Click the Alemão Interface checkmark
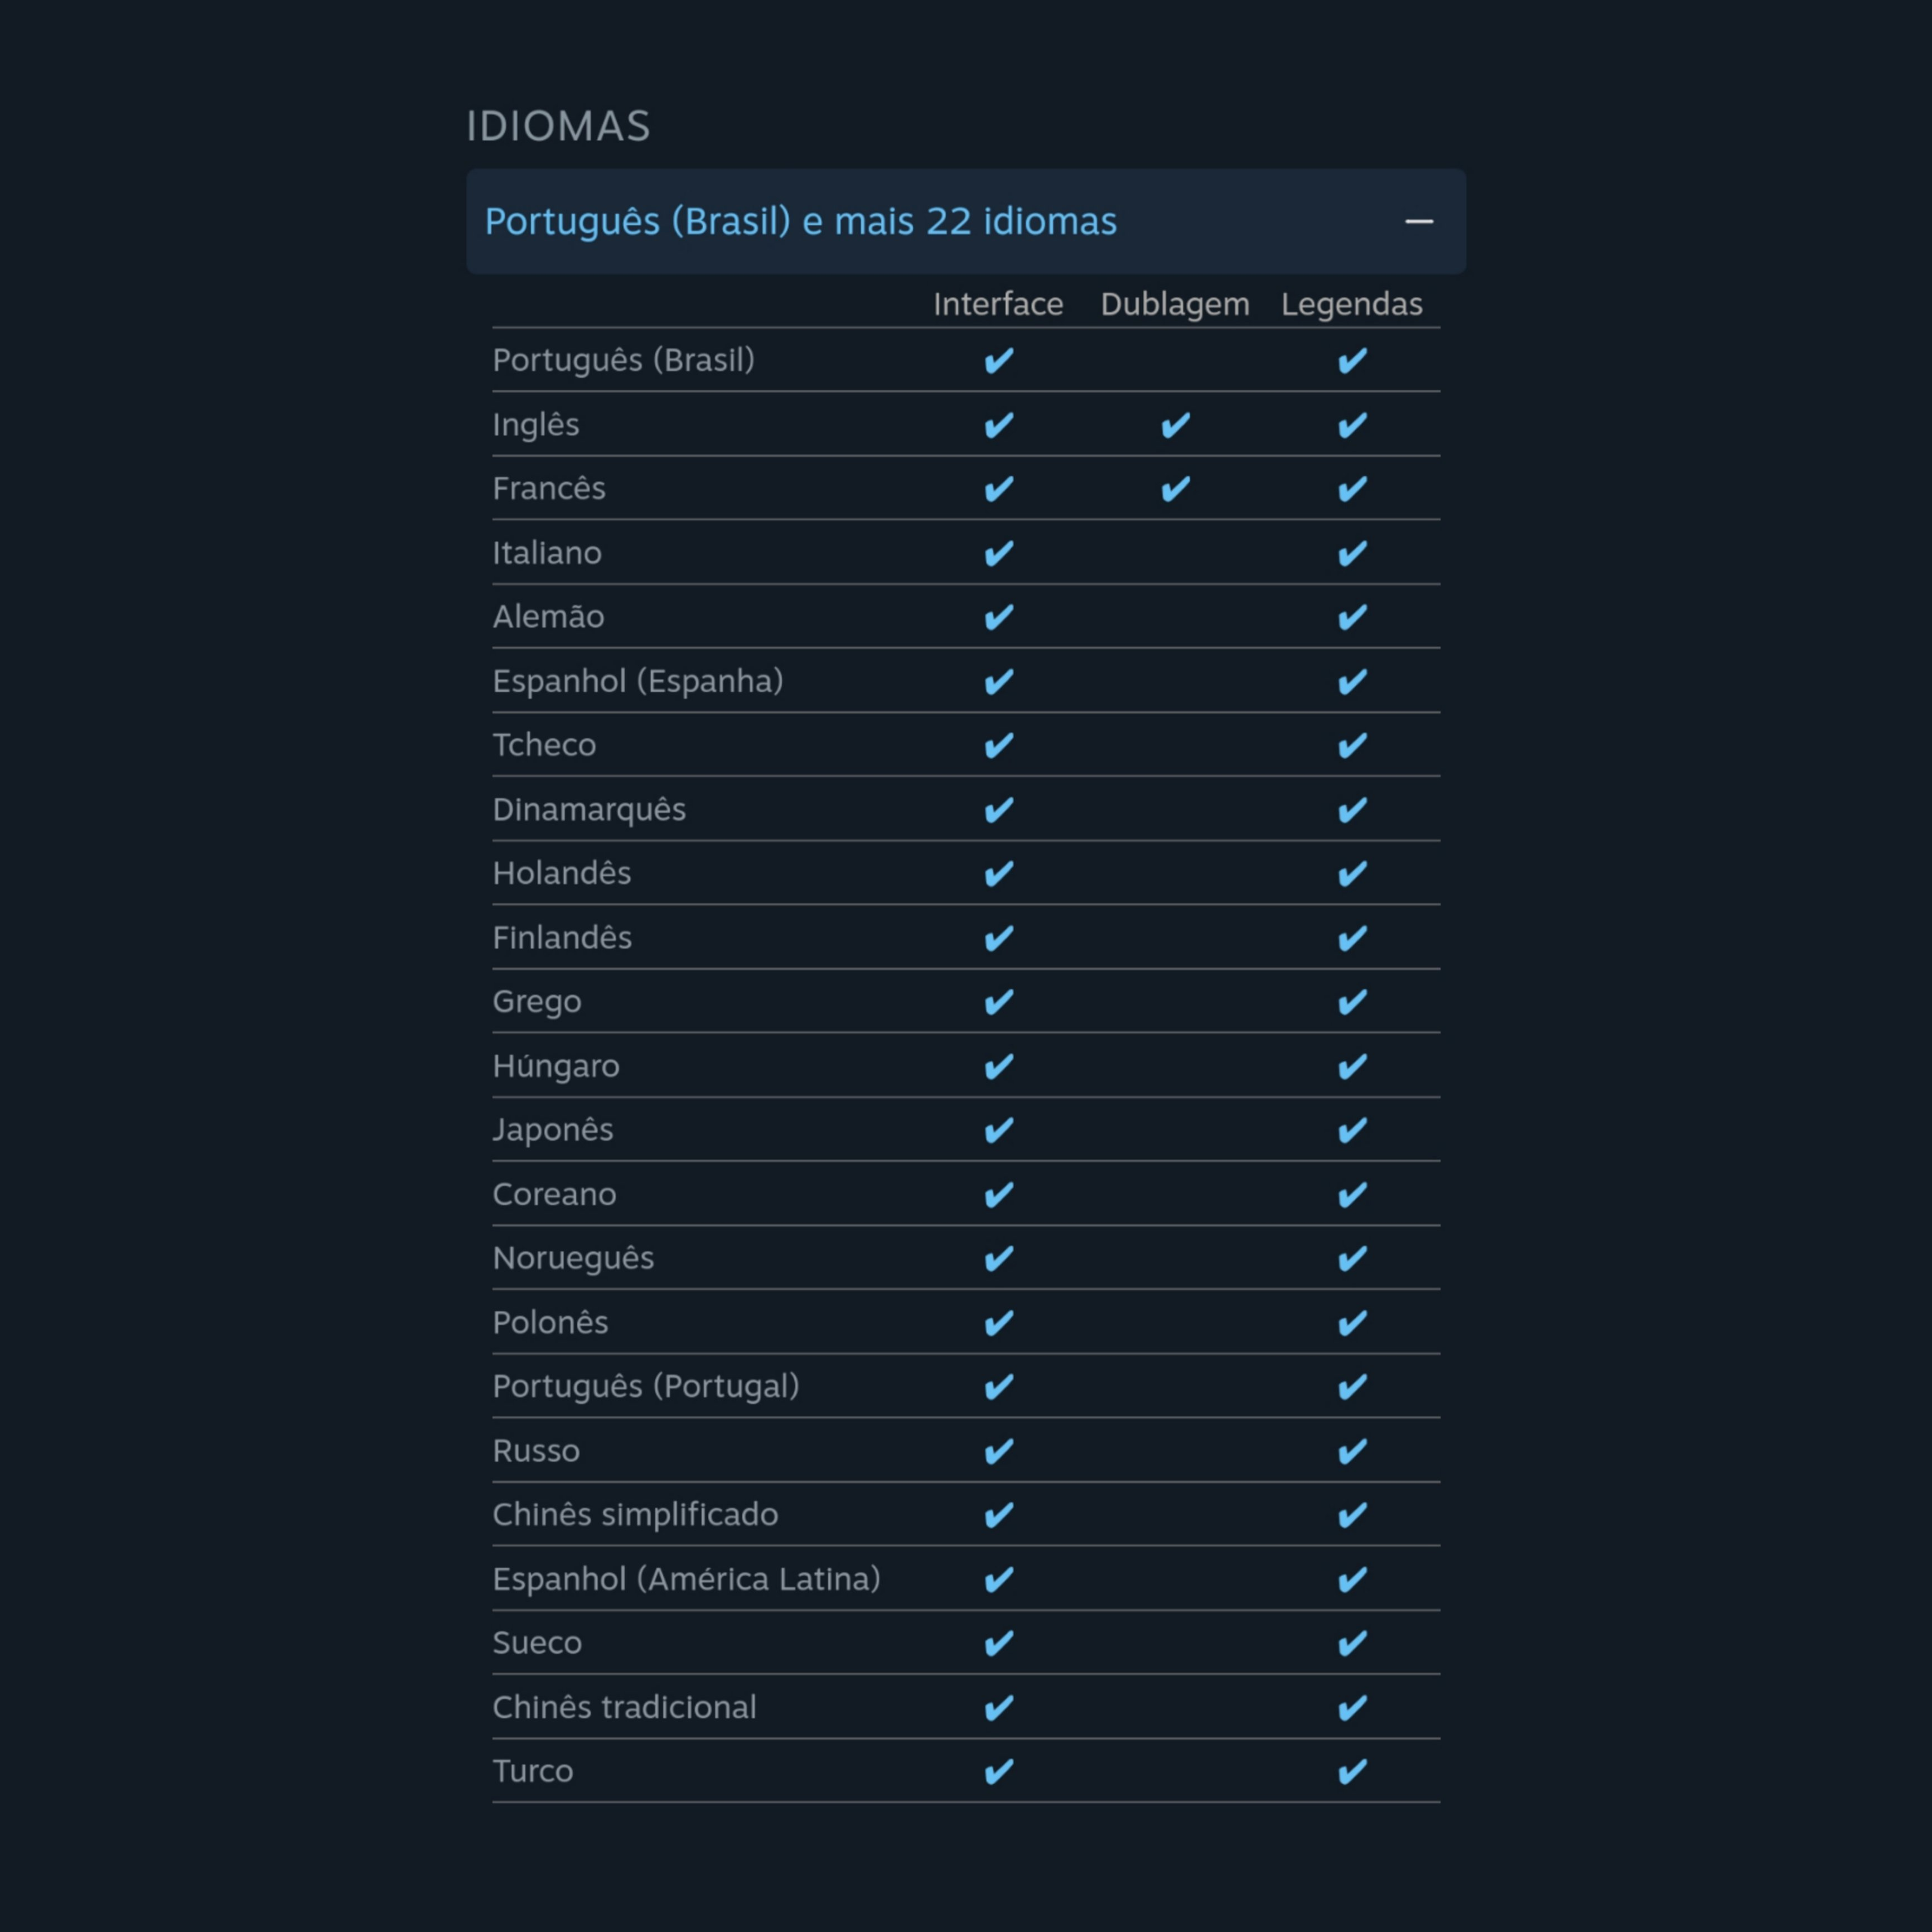 [998, 617]
